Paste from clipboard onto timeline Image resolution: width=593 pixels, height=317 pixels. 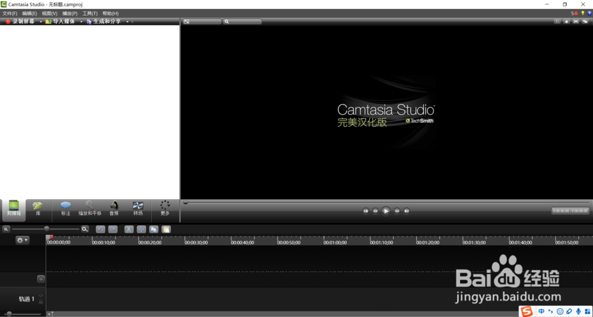166,229
